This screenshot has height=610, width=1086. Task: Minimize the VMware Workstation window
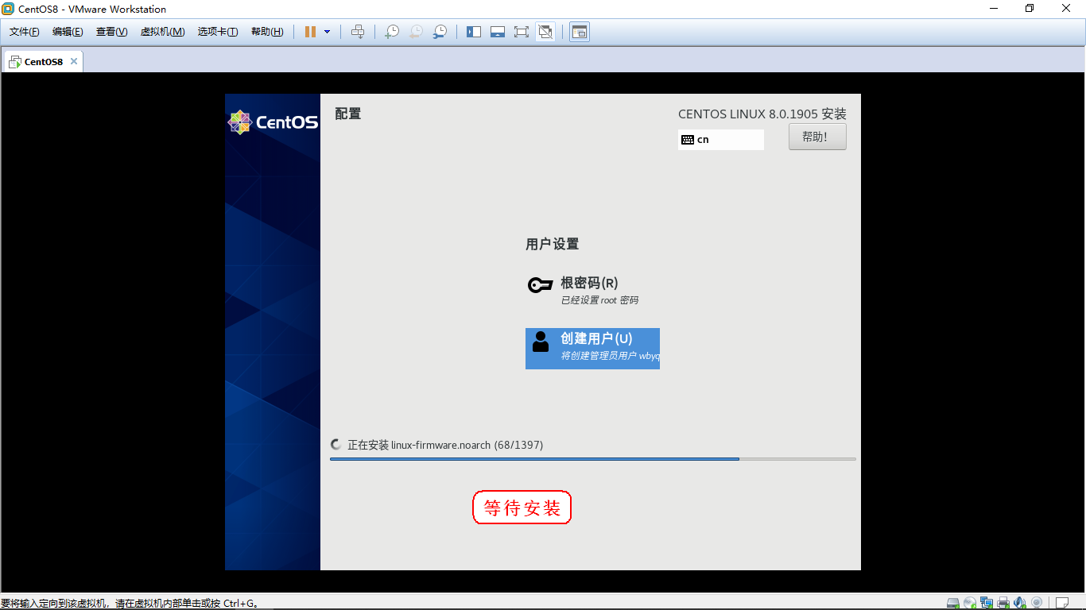coord(994,9)
